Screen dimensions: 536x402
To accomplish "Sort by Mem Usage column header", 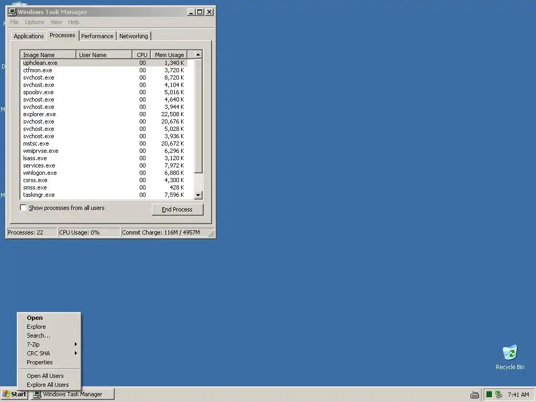I will (x=169, y=55).
